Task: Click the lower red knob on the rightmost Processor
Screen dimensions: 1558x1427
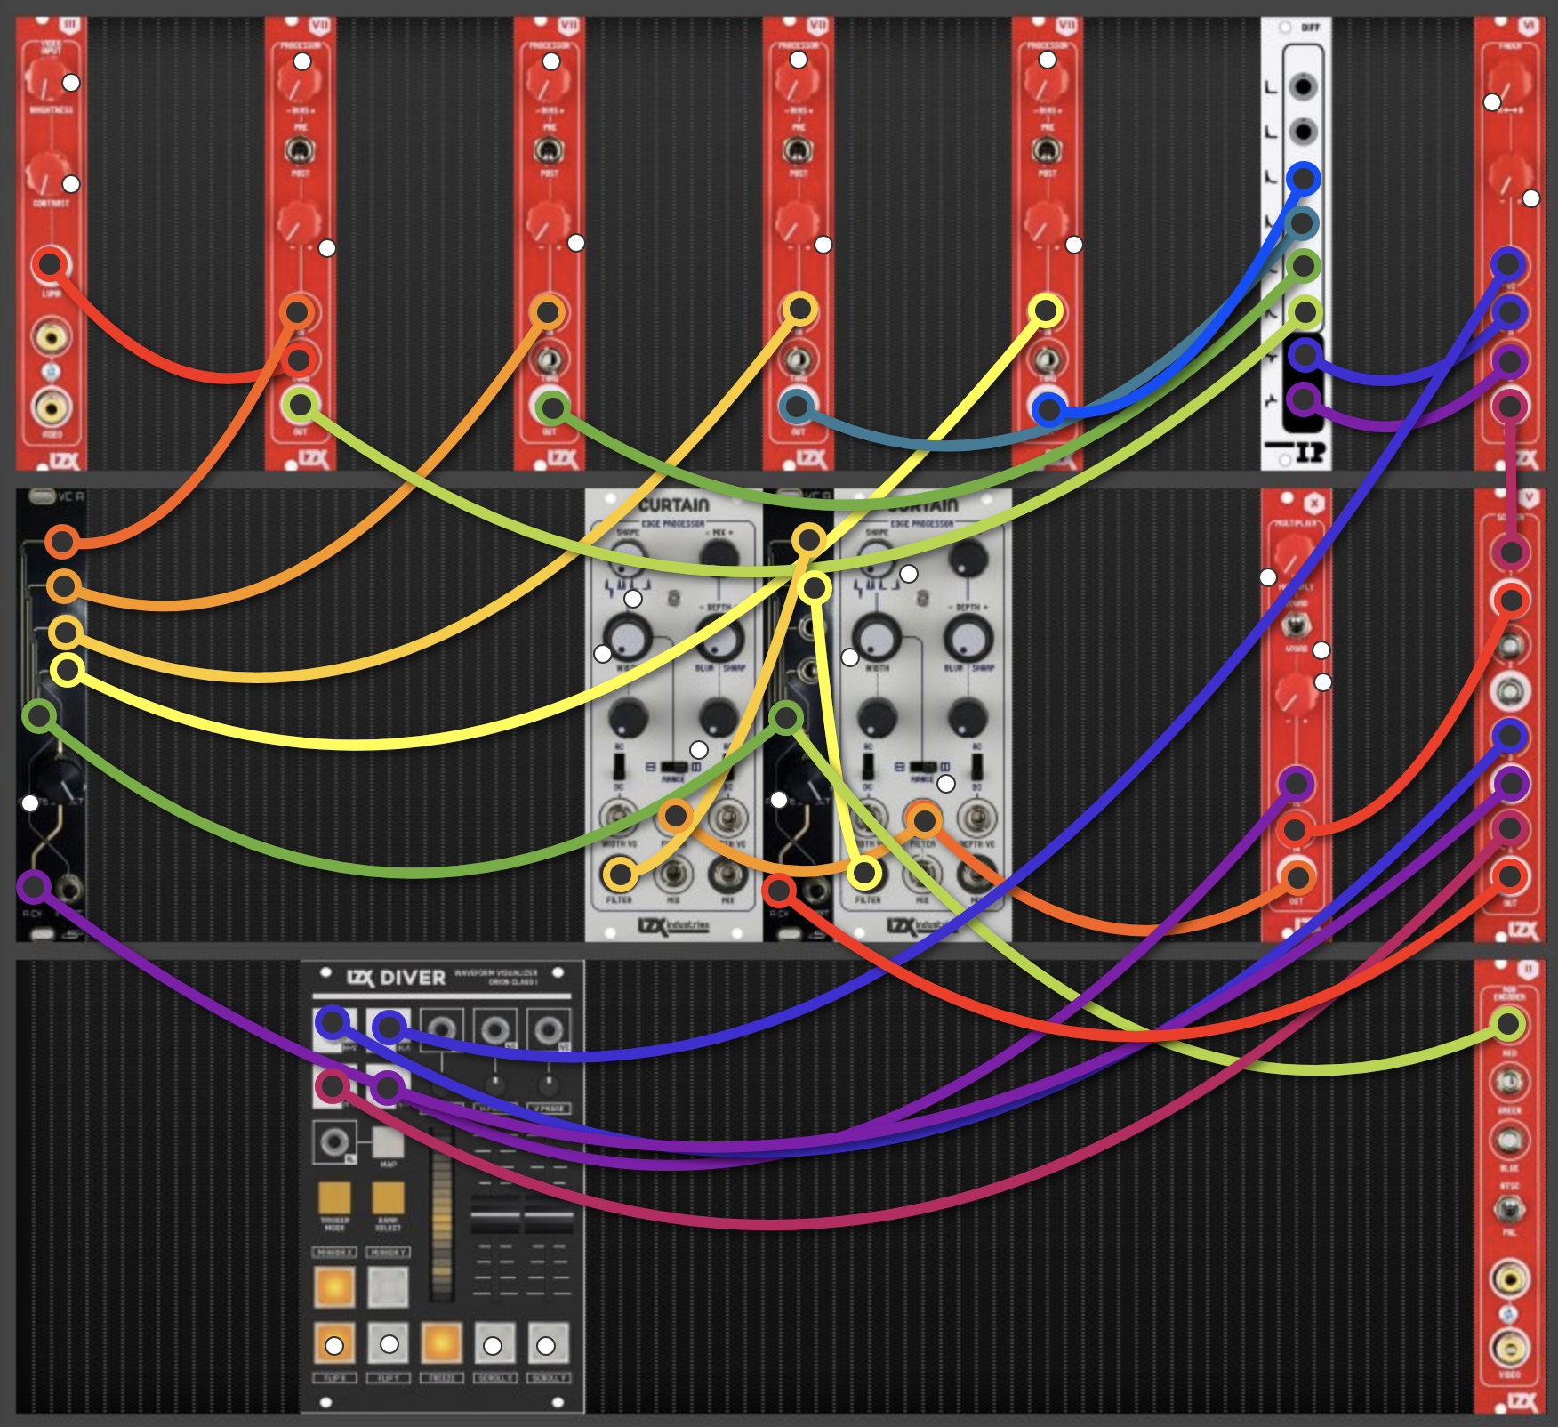Action: coord(1047,223)
